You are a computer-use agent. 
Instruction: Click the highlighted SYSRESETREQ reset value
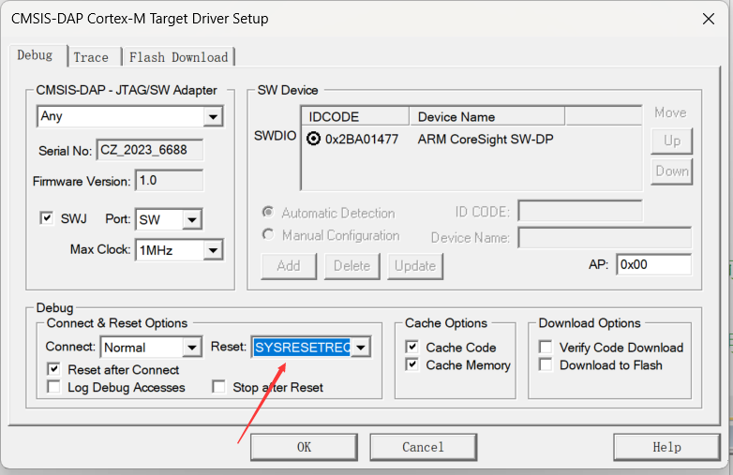[x=302, y=347]
